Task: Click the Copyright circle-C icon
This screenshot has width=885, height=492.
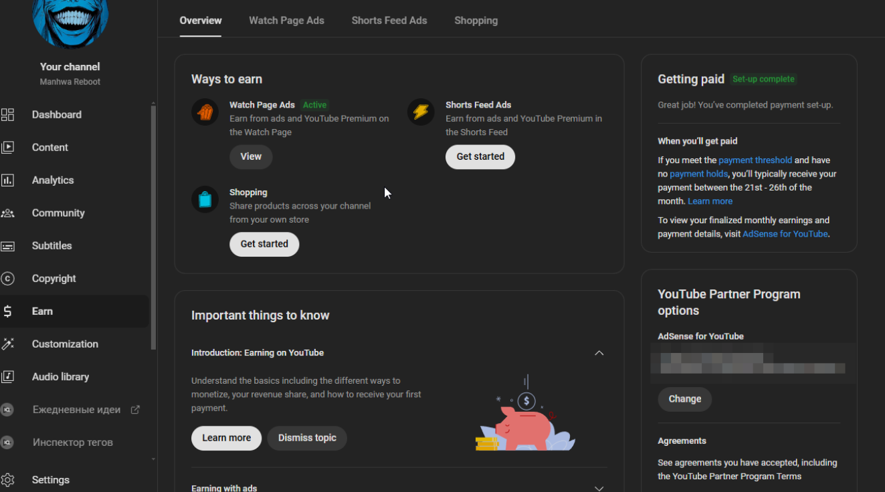Action: (x=7, y=279)
